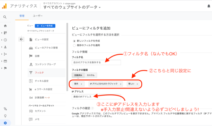The width and height of the screenshot is (212, 126).
Task: Click the ビューを作成 button
Action: point(45,26)
